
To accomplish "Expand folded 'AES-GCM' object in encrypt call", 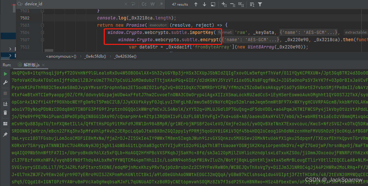I will [x=250, y=40].
